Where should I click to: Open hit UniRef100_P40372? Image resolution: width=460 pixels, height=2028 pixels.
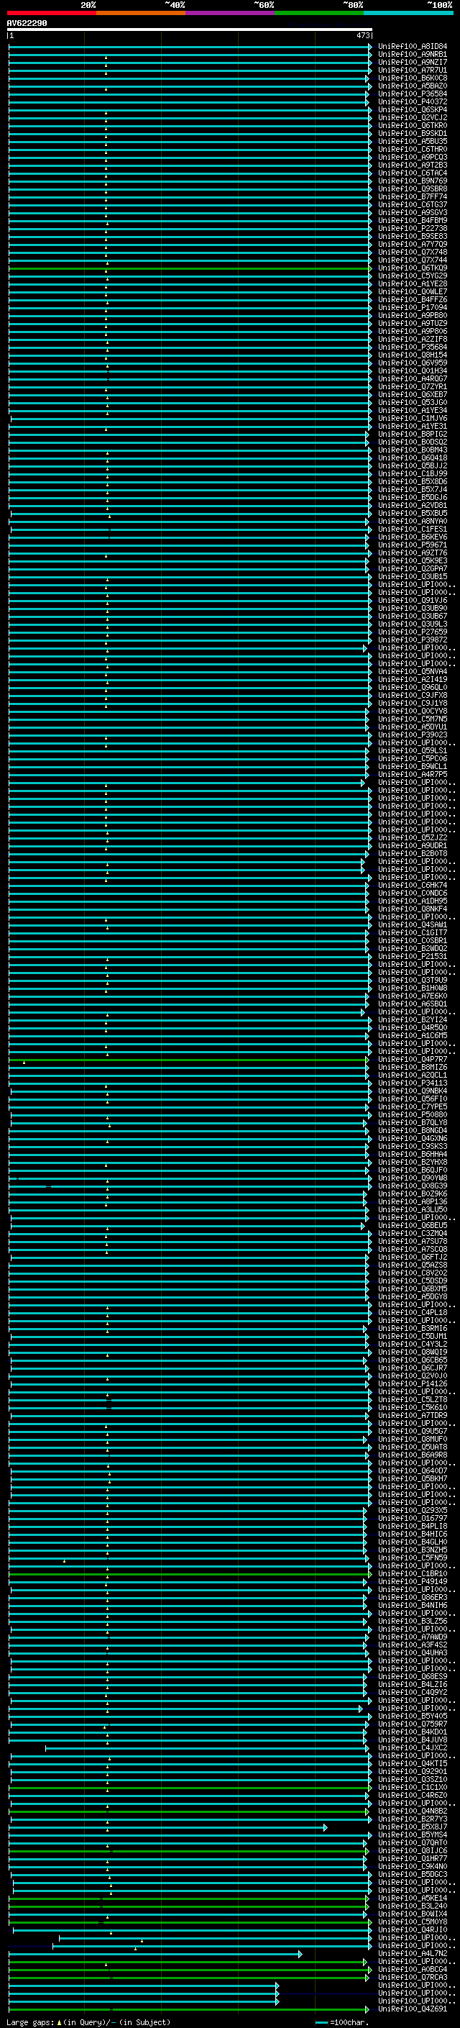(413, 101)
